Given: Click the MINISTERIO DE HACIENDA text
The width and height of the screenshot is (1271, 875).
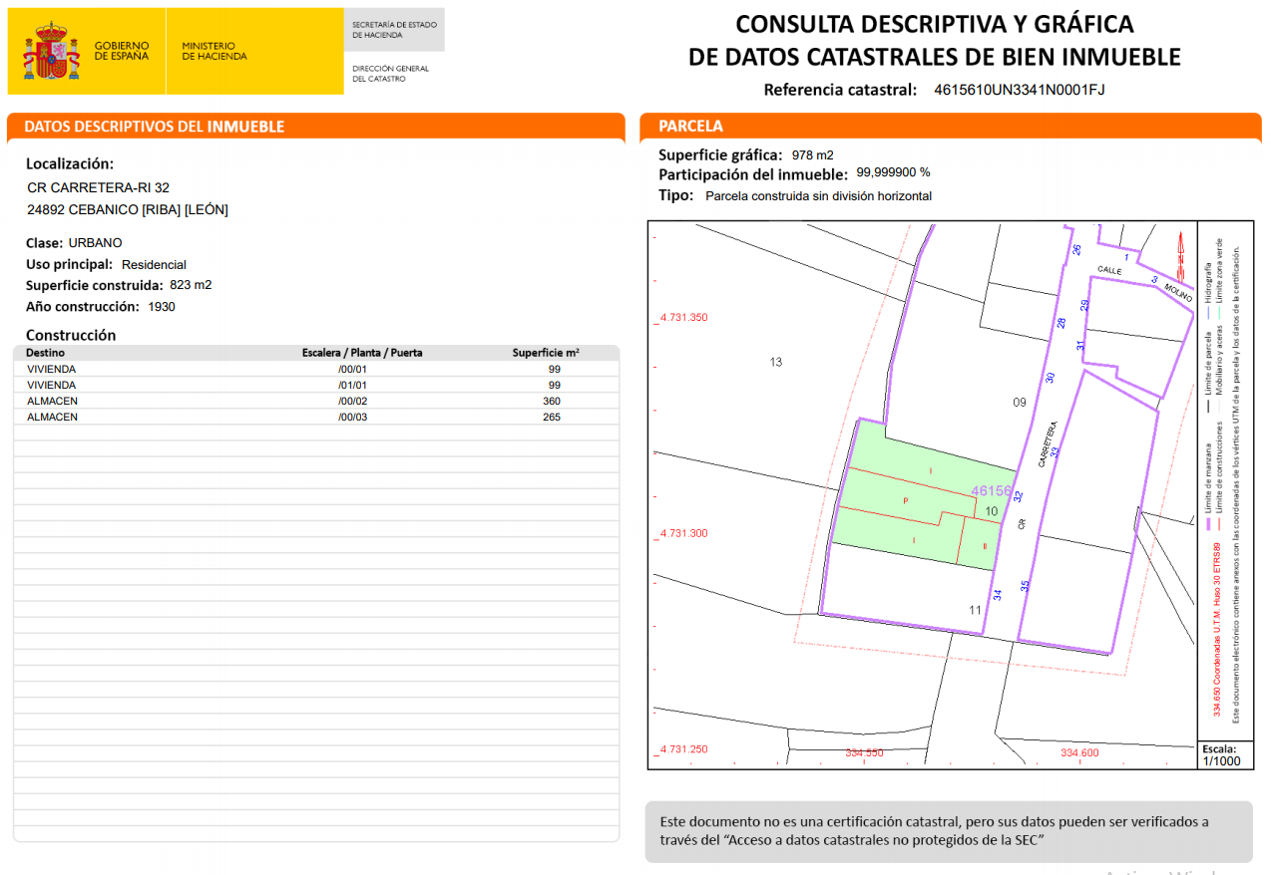Looking at the screenshot, I should (214, 51).
